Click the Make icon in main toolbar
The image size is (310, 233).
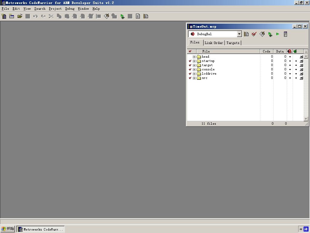[106, 16]
